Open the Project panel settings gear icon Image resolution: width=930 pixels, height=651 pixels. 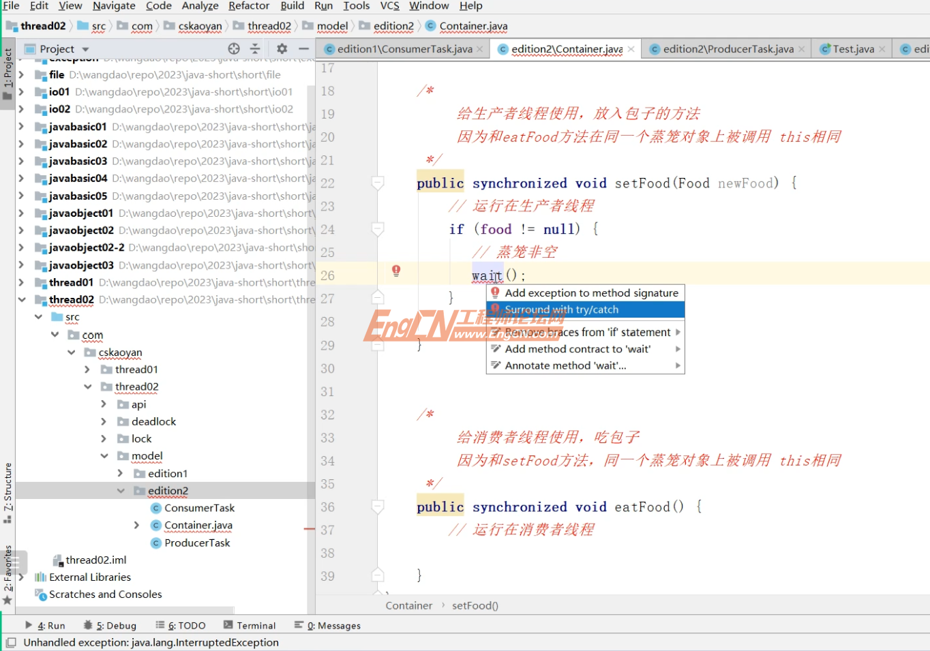(x=281, y=48)
